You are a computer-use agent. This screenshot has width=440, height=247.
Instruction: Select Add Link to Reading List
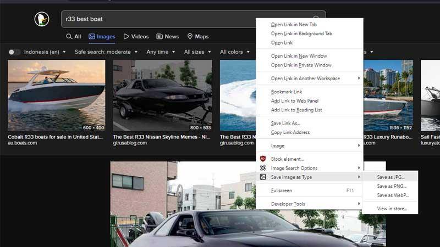pos(310,110)
